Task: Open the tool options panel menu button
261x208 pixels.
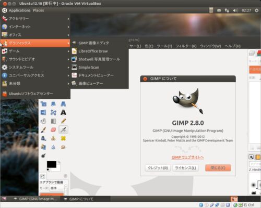Action: 65,176
